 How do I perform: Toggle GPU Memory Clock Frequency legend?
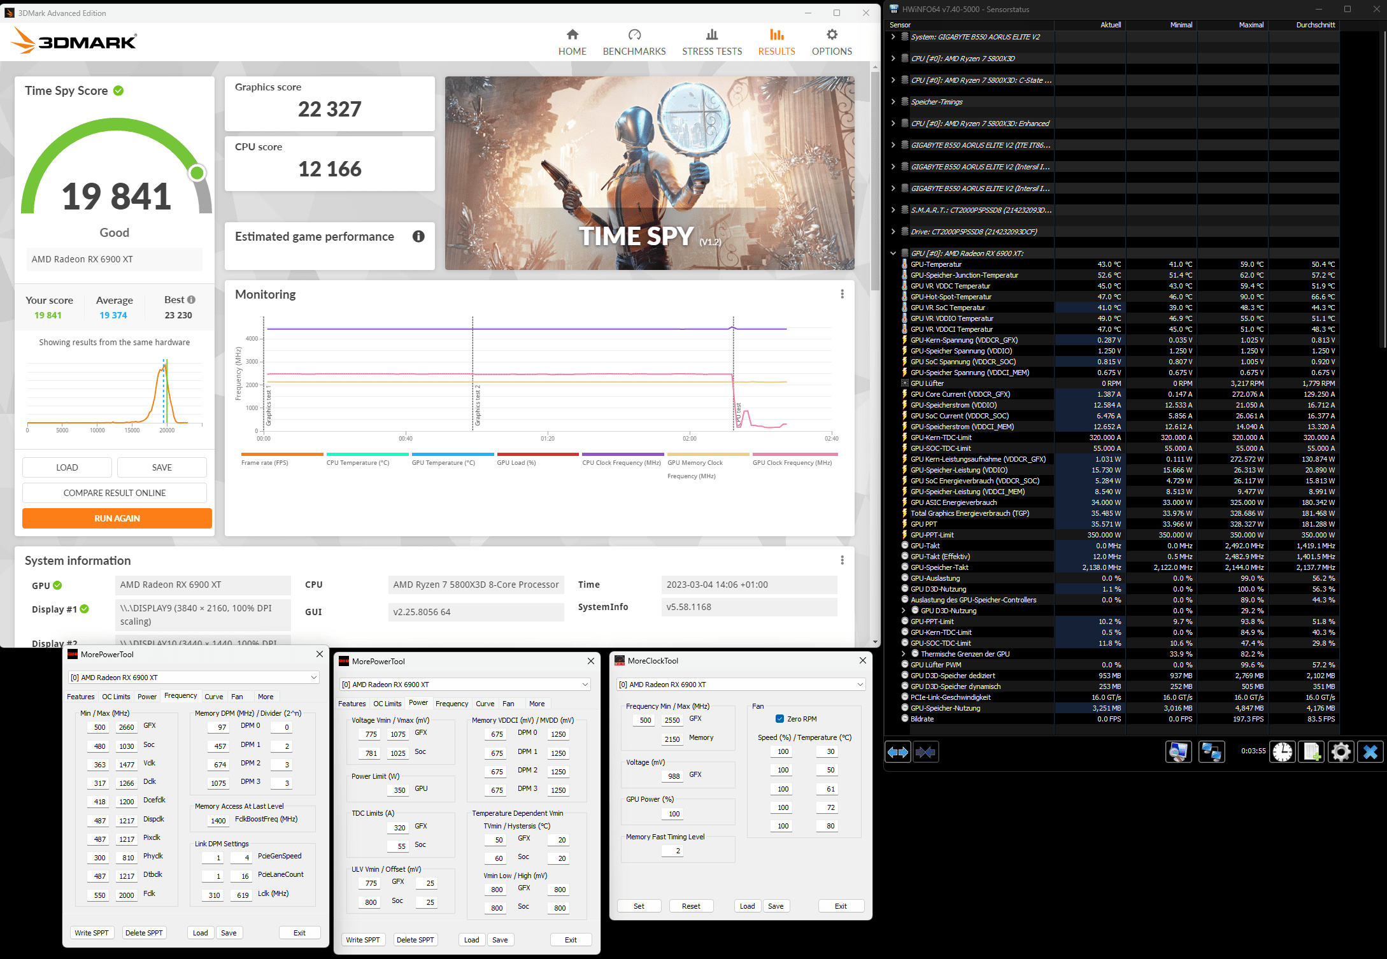coord(708,465)
